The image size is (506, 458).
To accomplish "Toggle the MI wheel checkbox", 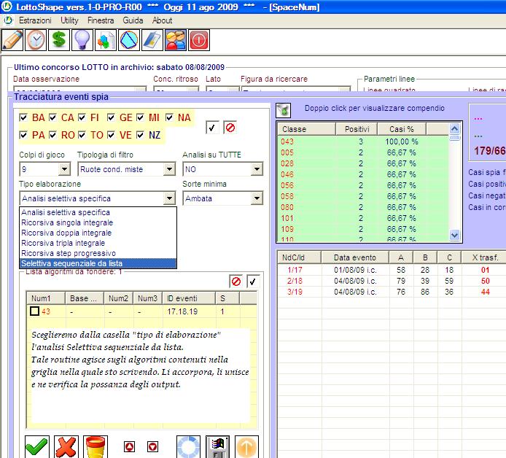I will [140, 117].
